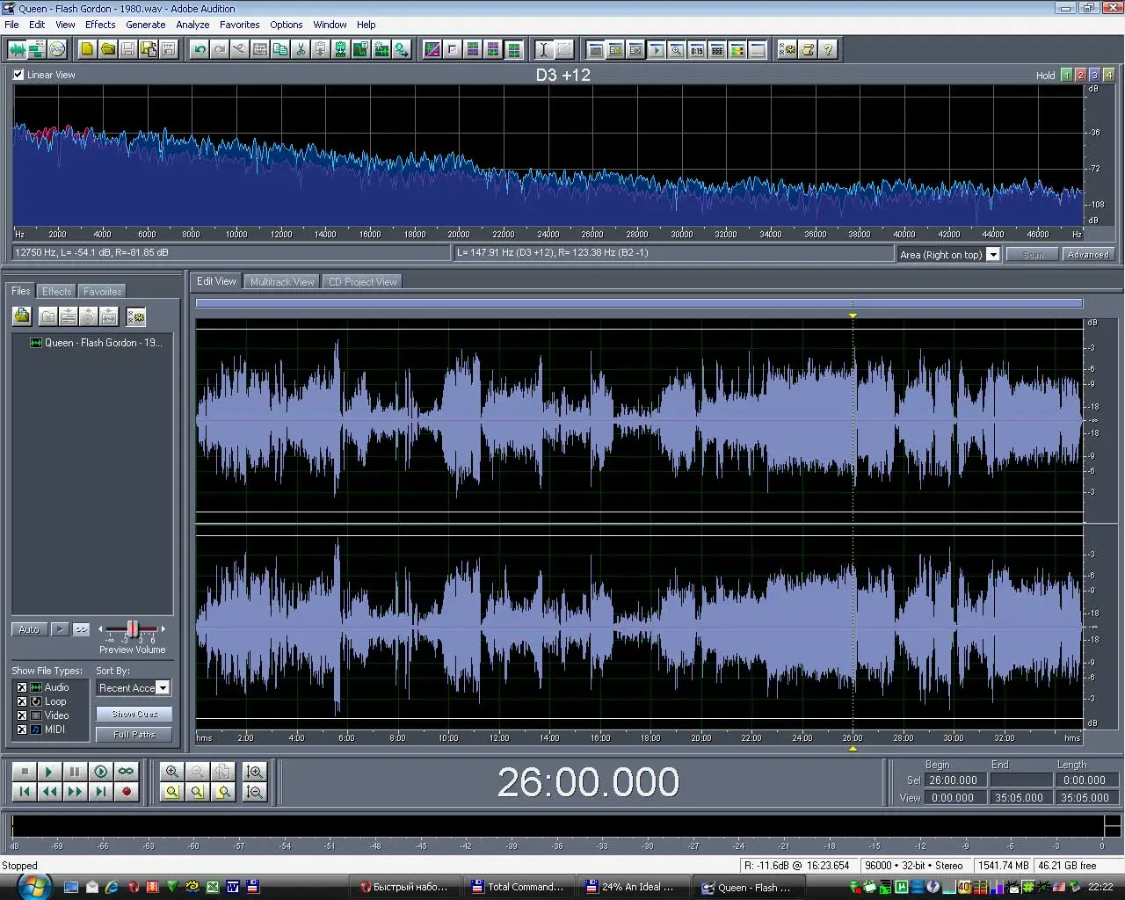The image size is (1125, 900).
Task: Click the Help question mark toolbar icon
Action: (828, 50)
